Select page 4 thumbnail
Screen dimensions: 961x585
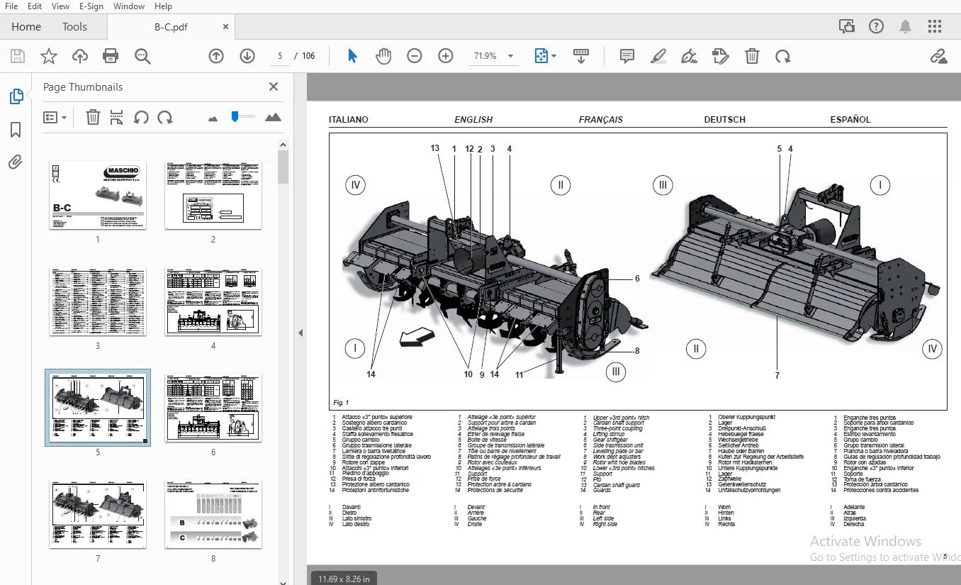click(213, 301)
